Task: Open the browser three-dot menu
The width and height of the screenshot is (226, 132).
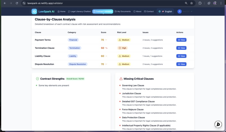Action: point(221,3)
